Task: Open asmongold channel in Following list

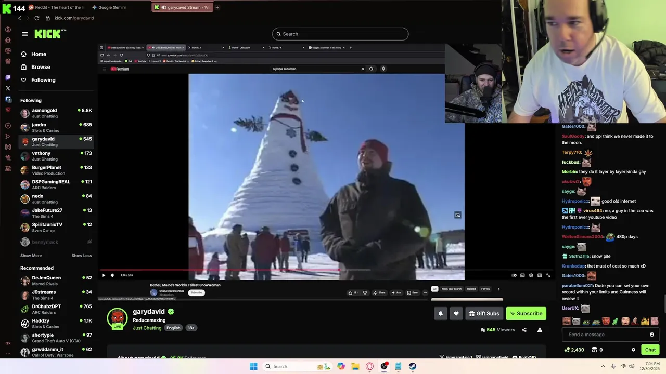Action: (56, 113)
